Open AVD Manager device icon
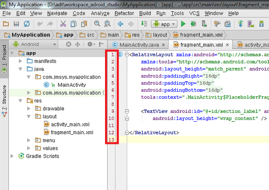The height and width of the screenshot is (190, 269). 251,24
